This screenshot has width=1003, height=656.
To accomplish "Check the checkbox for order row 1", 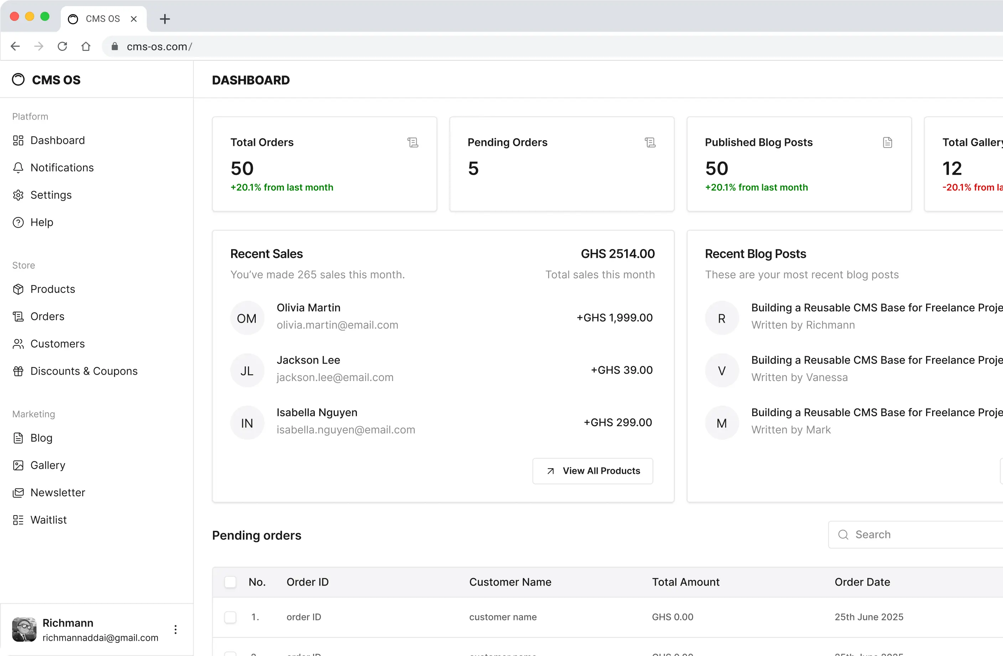I will pos(230,617).
